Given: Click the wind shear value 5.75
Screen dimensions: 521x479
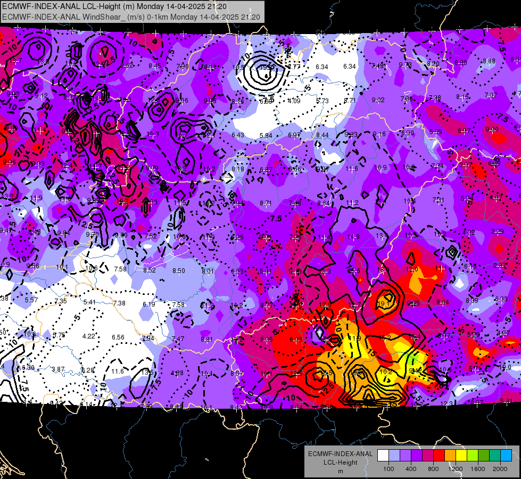Looking at the screenshot, I should tap(59, 335).
